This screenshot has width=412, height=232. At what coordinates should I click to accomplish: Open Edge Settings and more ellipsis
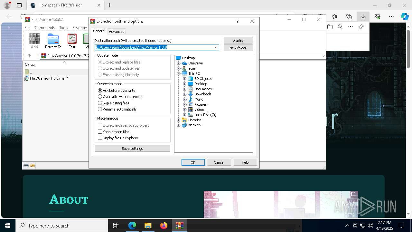pyautogui.click(x=391, y=16)
